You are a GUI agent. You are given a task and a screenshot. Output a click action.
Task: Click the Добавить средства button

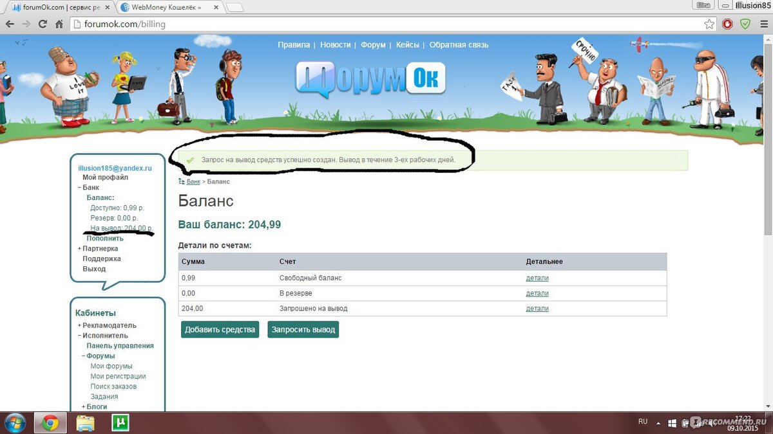click(x=220, y=329)
